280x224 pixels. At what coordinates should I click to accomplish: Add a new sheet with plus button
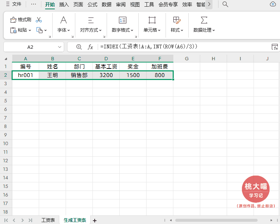coord(95,221)
